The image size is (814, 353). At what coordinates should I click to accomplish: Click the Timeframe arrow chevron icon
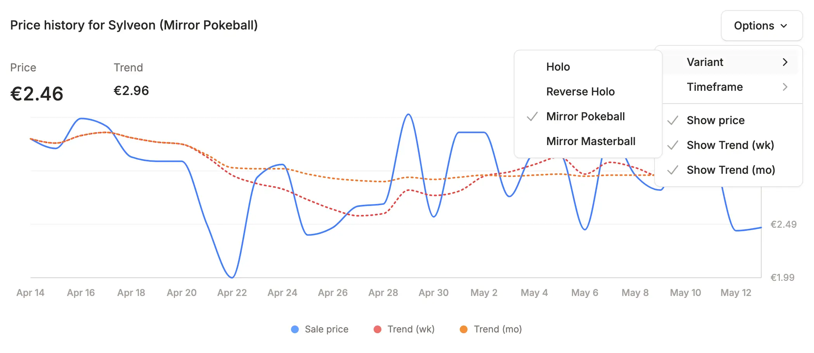(x=785, y=87)
